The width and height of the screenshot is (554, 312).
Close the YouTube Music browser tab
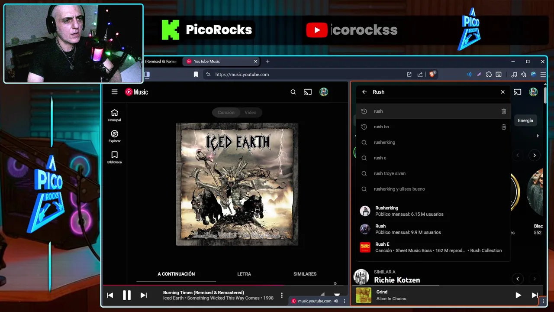tap(255, 62)
